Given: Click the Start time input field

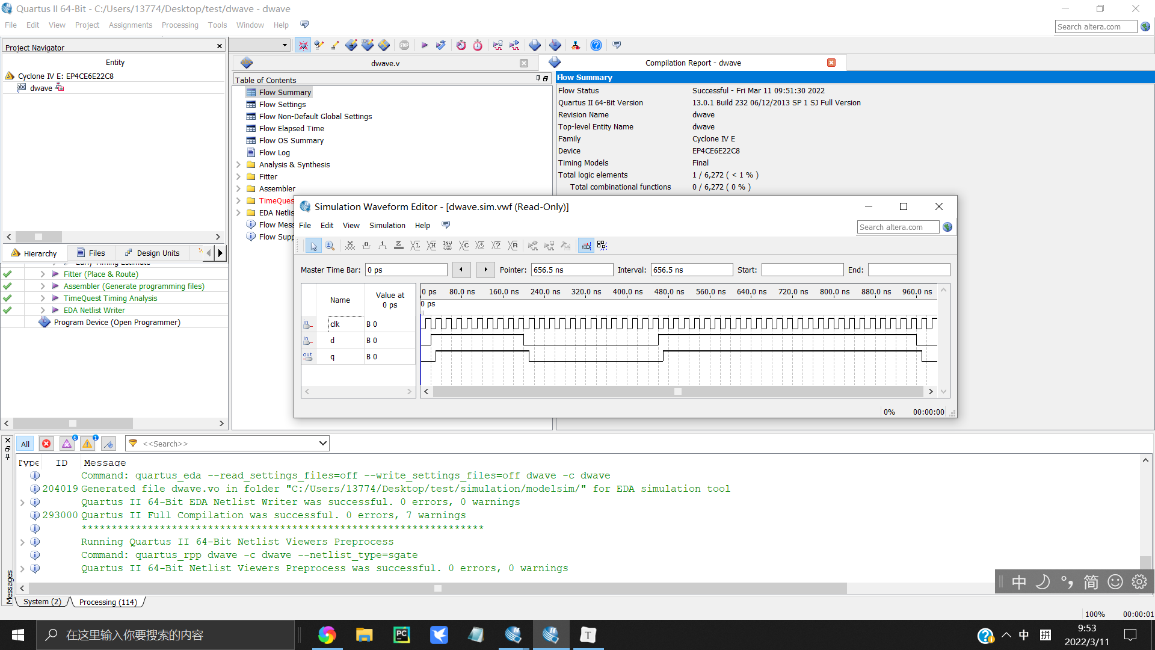Looking at the screenshot, I should [x=802, y=270].
